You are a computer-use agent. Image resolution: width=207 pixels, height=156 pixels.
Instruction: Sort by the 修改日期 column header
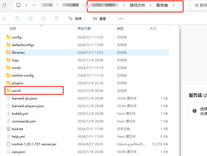coord(84,28)
